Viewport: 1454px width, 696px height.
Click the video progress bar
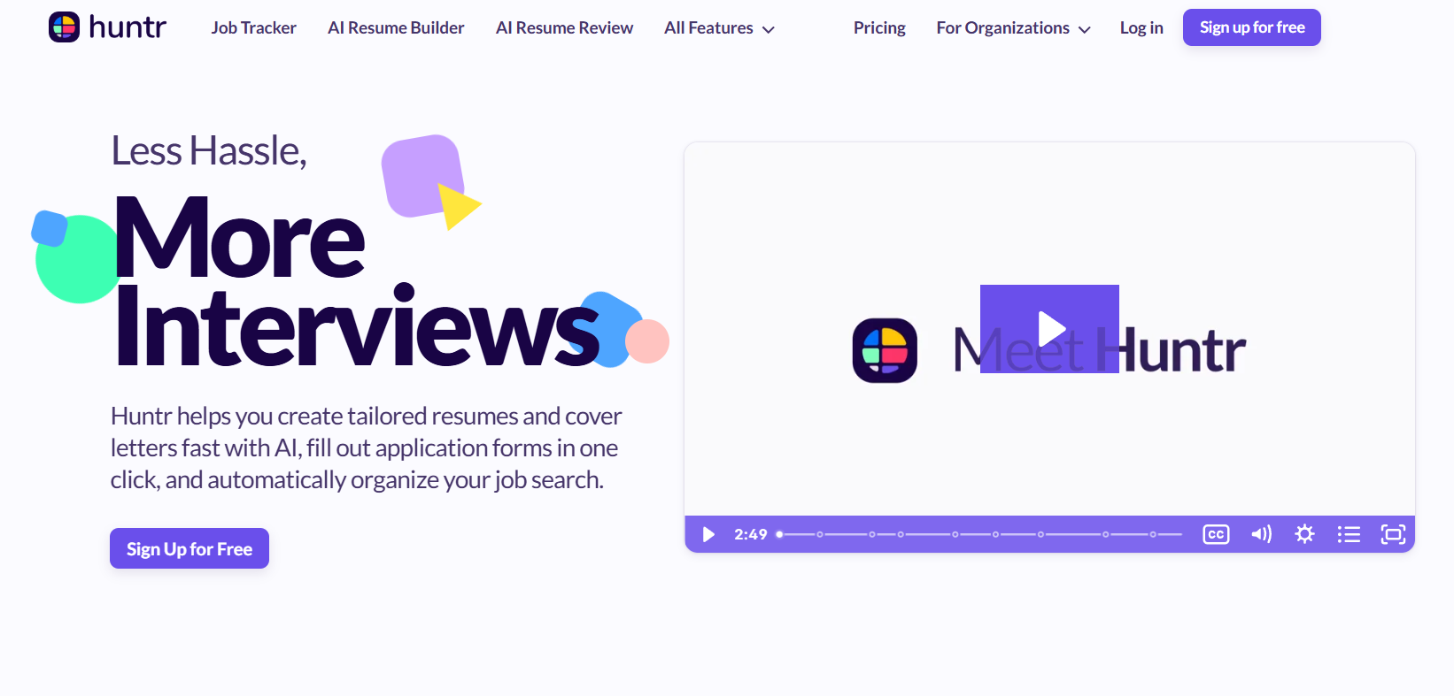point(979,534)
